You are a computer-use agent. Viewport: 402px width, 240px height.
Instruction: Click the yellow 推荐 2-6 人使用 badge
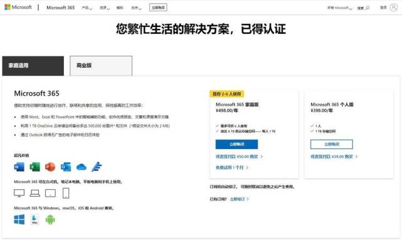coord(227,94)
